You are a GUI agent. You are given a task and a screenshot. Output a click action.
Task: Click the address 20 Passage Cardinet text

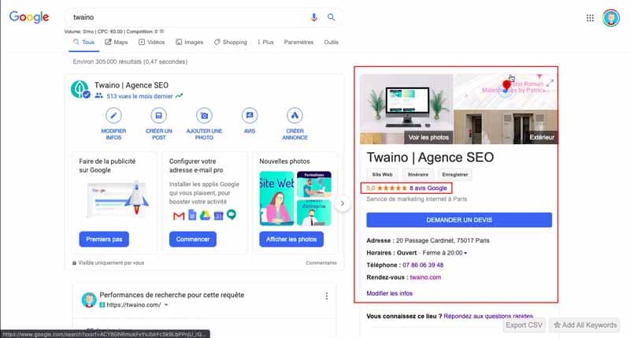(443, 241)
